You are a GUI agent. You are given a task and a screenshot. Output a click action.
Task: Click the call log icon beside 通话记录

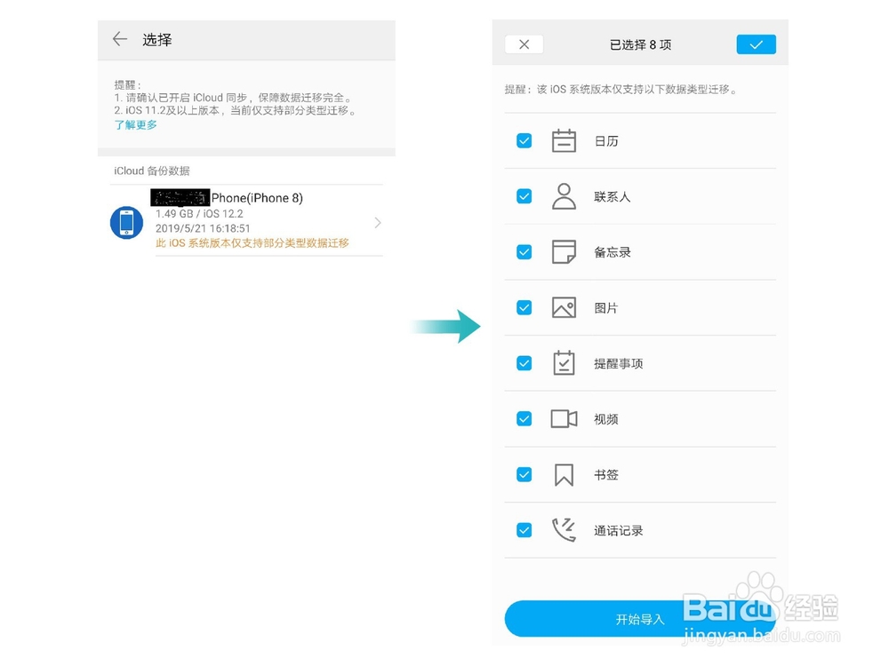point(565,530)
